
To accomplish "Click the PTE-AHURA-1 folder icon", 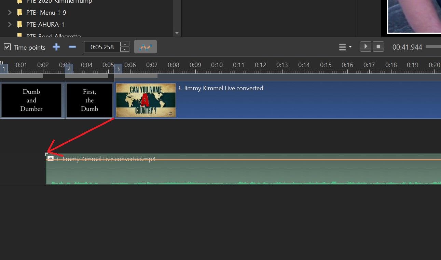I will pyautogui.click(x=20, y=24).
